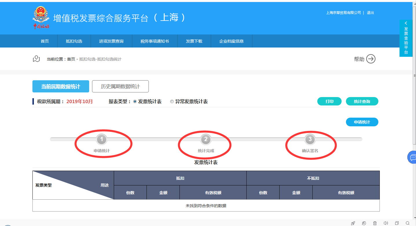
Task: Click the overlapping windows icon in status bar
Action: [397, 223]
